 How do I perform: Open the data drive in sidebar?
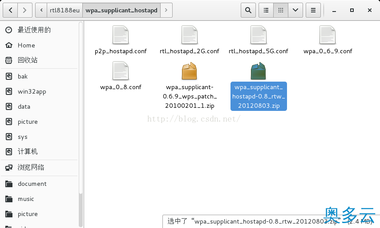coord(39,106)
